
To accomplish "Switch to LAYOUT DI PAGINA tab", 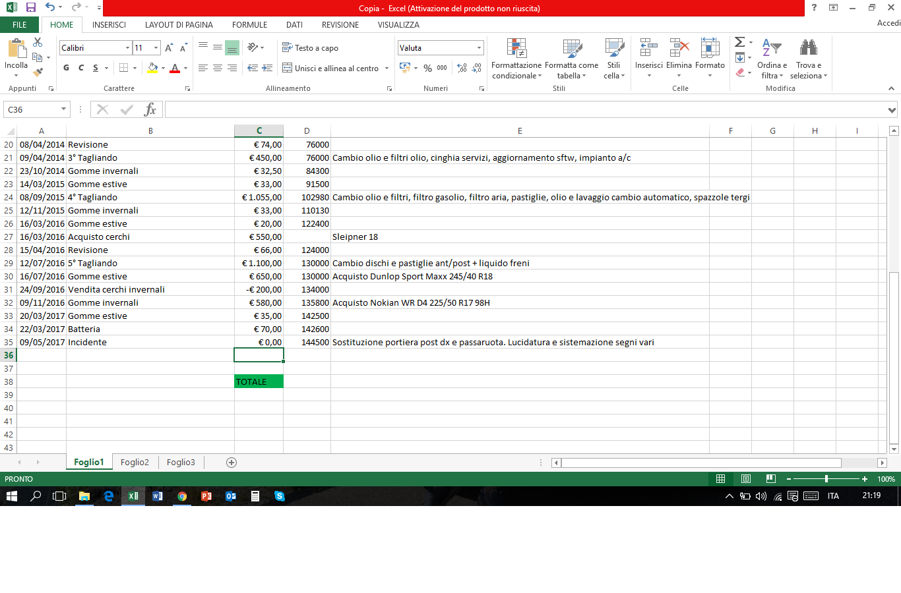I will coord(179,25).
